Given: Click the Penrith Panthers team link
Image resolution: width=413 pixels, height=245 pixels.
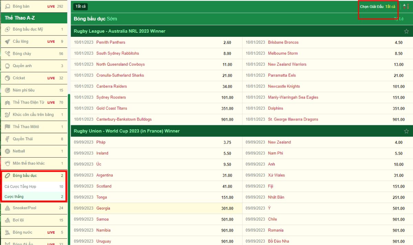Looking at the screenshot, I should point(111,42).
